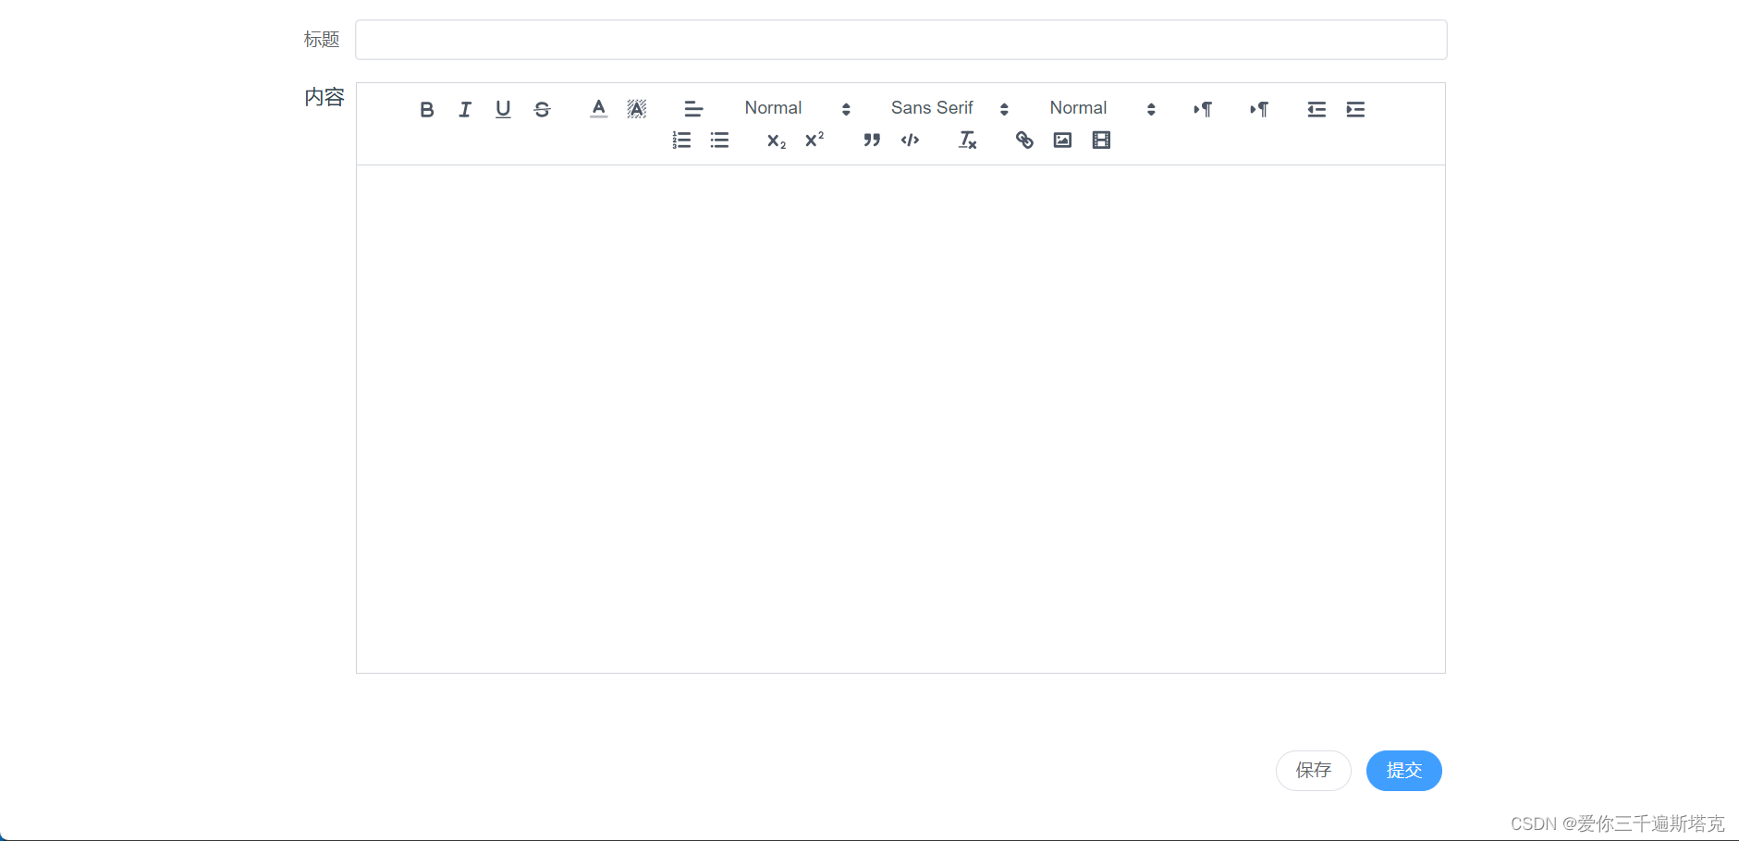Screen dimensions: 1739x841
Task: Open the Sans Serif font dropdown
Action: coord(949,109)
